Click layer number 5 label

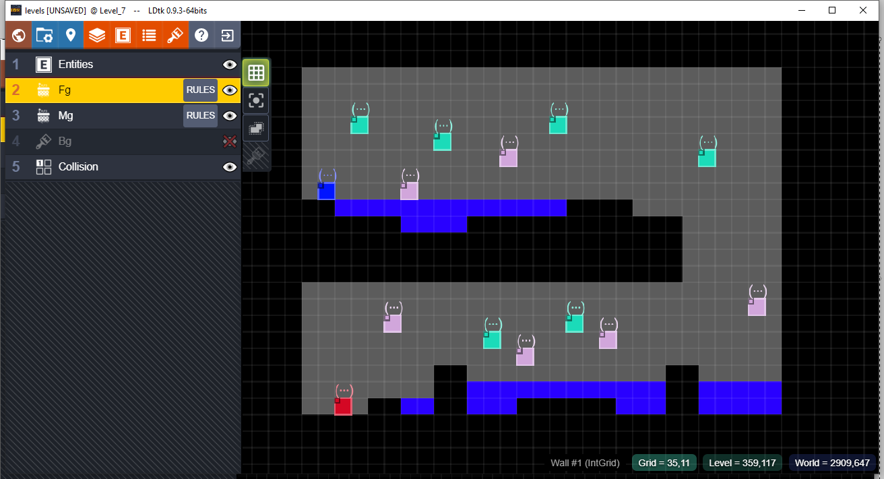coord(16,167)
